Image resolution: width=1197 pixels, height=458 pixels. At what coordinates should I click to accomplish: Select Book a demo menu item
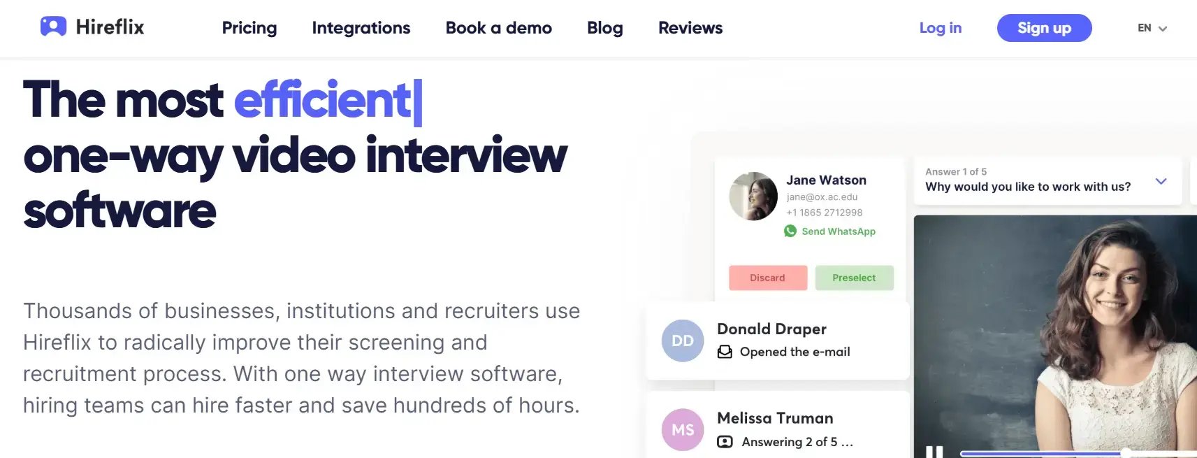click(499, 28)
